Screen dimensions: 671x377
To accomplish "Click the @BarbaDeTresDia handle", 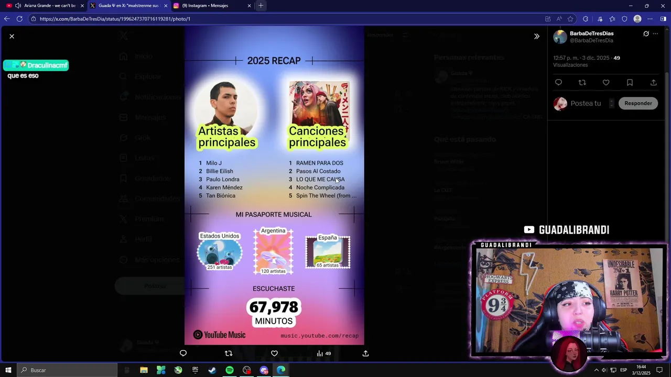I will point(591,40).
